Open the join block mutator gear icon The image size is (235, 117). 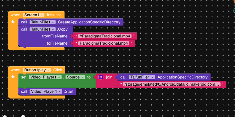pos(101,77)
